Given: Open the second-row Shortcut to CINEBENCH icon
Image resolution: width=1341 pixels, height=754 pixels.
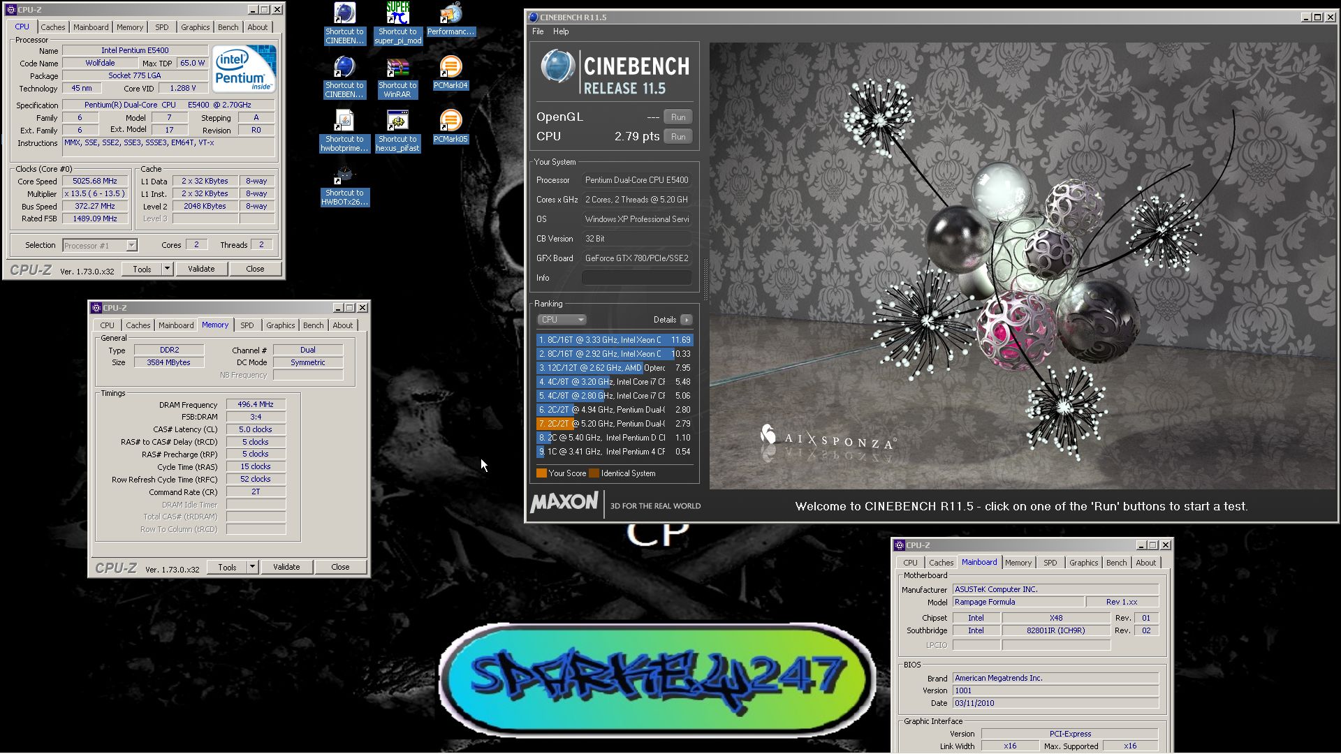Looking at the screenshot, I should (x=344, y=67).
